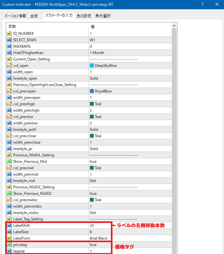Switch to the 表示選択 tab

pos(103,16)
